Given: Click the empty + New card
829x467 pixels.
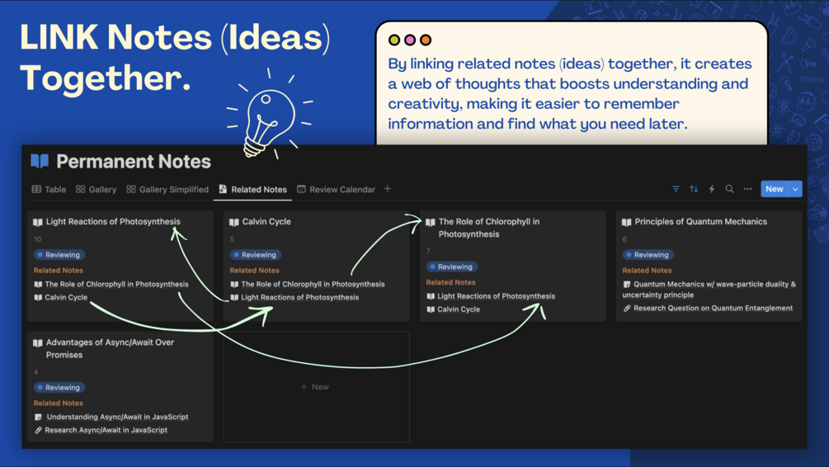Looking at the screenshot, I should tap(315, 386).
